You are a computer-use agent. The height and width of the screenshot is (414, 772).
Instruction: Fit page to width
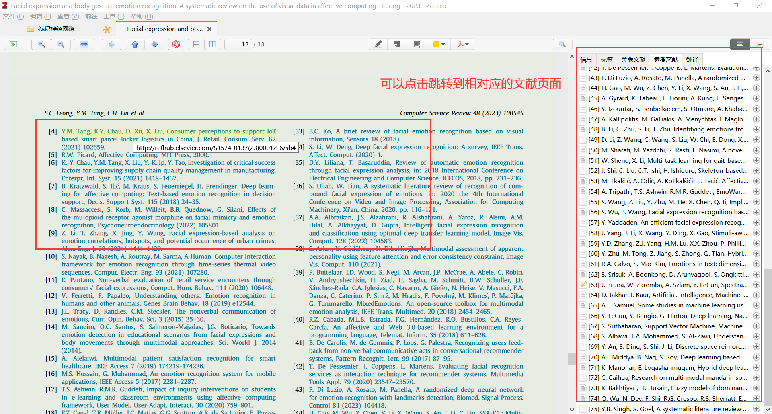pos(84,44)
